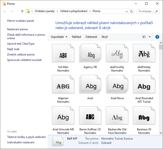Select the Arial font family icon
This screenshot has height=149, width=163.
pos(90,84)
